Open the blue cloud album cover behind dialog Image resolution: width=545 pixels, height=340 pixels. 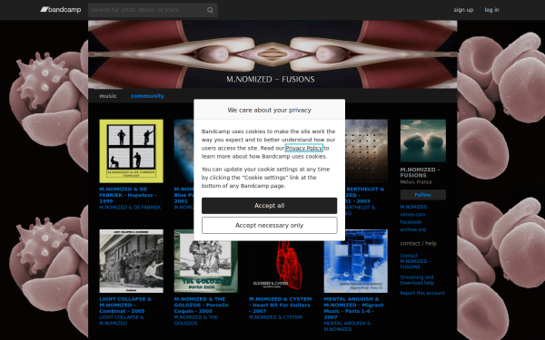(x=183, y=151)
